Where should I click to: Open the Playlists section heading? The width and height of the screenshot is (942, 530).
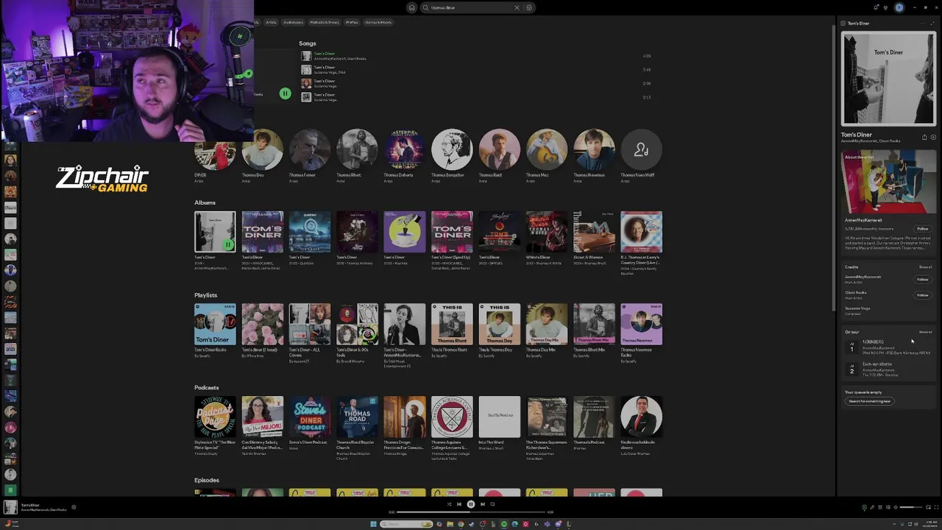(205, 295)
